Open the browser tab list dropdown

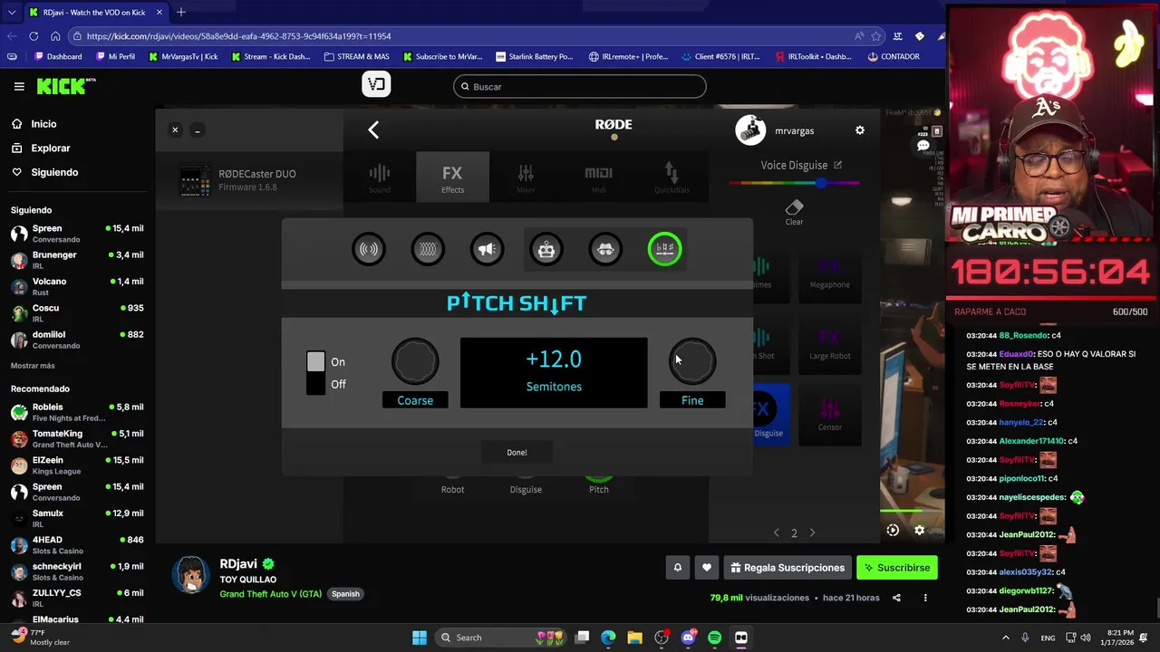pyautogui.click(x=11, y=13)
